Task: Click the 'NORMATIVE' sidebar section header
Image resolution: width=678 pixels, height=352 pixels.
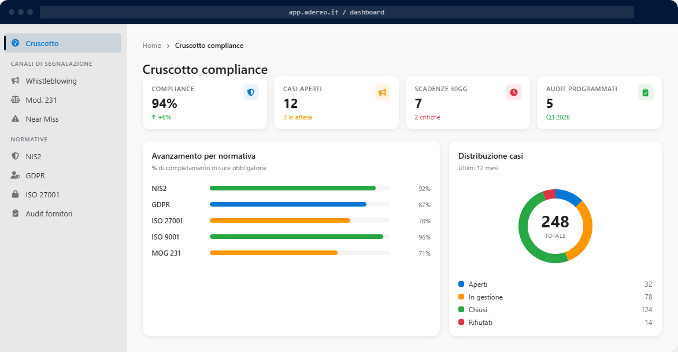Action: (29, 139)
